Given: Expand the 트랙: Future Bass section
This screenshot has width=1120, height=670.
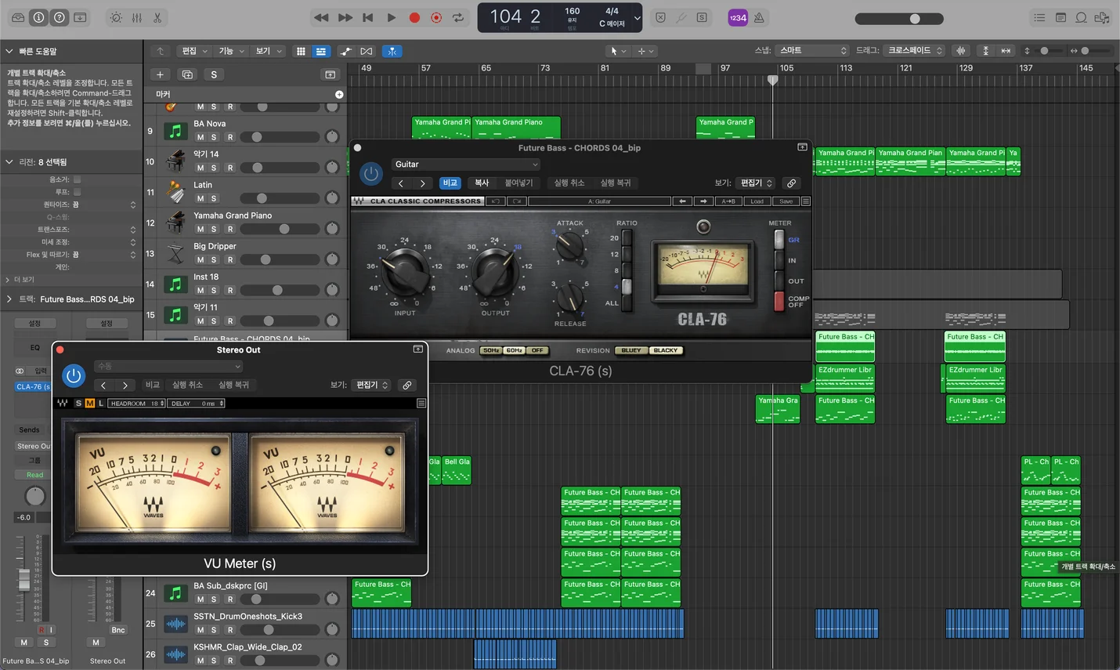Looking at the screenshot, I should coord(9,299).
